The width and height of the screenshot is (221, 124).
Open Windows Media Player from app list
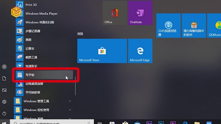pos(41,14)
